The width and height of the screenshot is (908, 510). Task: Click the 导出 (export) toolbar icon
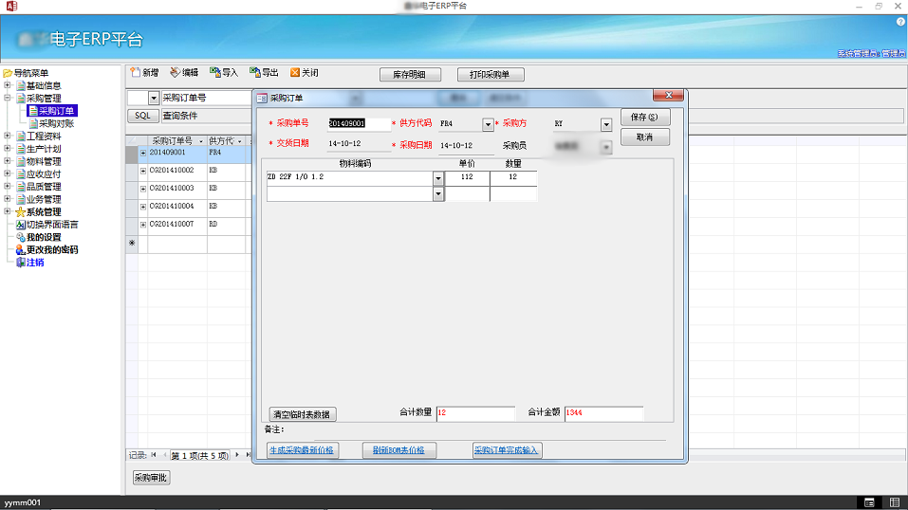(x=255, y=72)
